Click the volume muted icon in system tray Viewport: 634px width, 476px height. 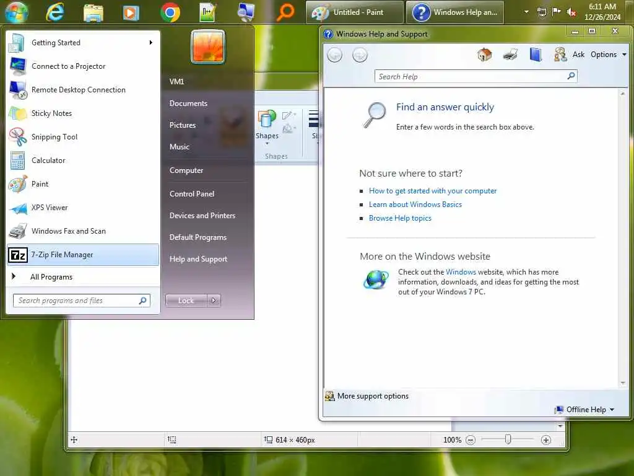(x=571, y=12)
